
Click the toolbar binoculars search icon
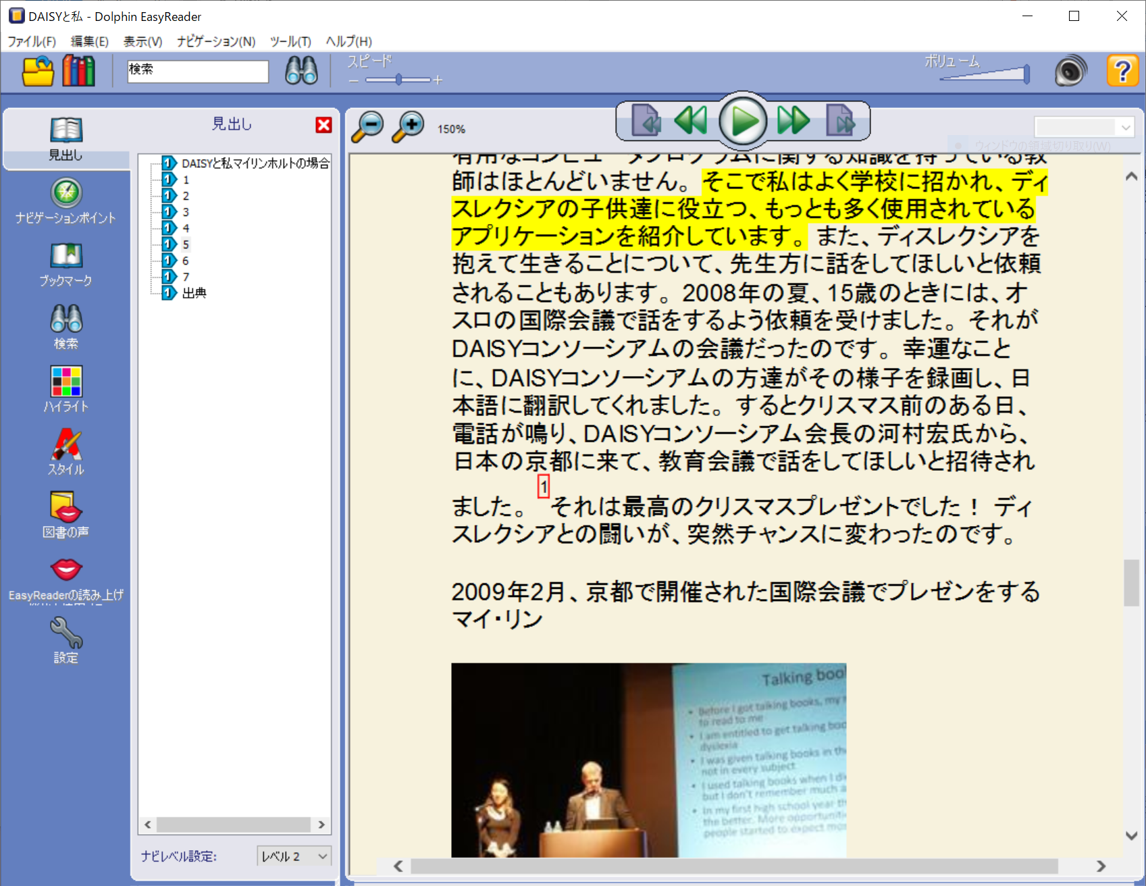pyautogui.click(x=301, y=70)
